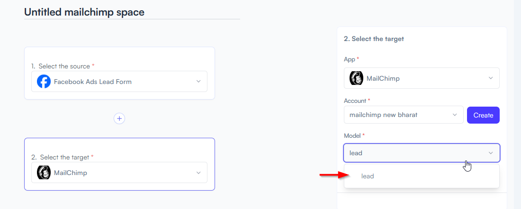Click the Create account button

coord(483,115)
